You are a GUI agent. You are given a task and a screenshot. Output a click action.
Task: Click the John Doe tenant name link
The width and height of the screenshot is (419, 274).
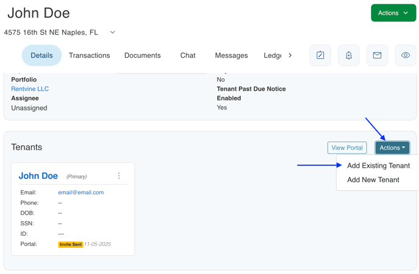coord(38,176)
